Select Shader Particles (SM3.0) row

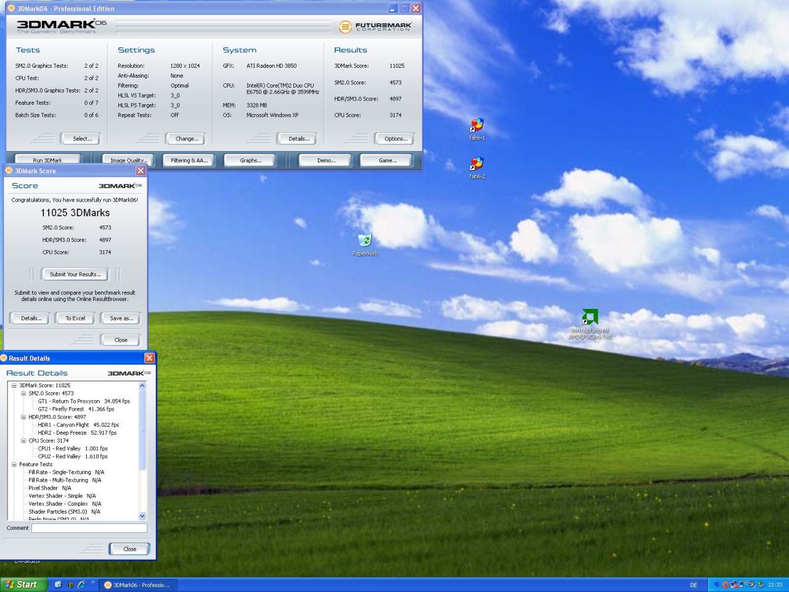click(x=64, y=512)
